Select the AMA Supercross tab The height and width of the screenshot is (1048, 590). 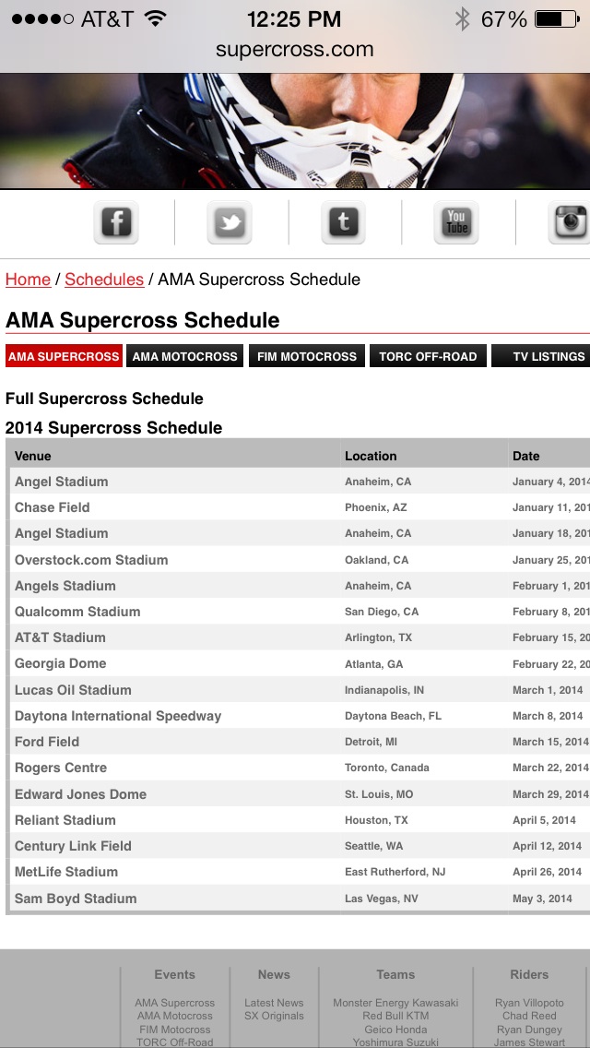(x=64, y=356)
